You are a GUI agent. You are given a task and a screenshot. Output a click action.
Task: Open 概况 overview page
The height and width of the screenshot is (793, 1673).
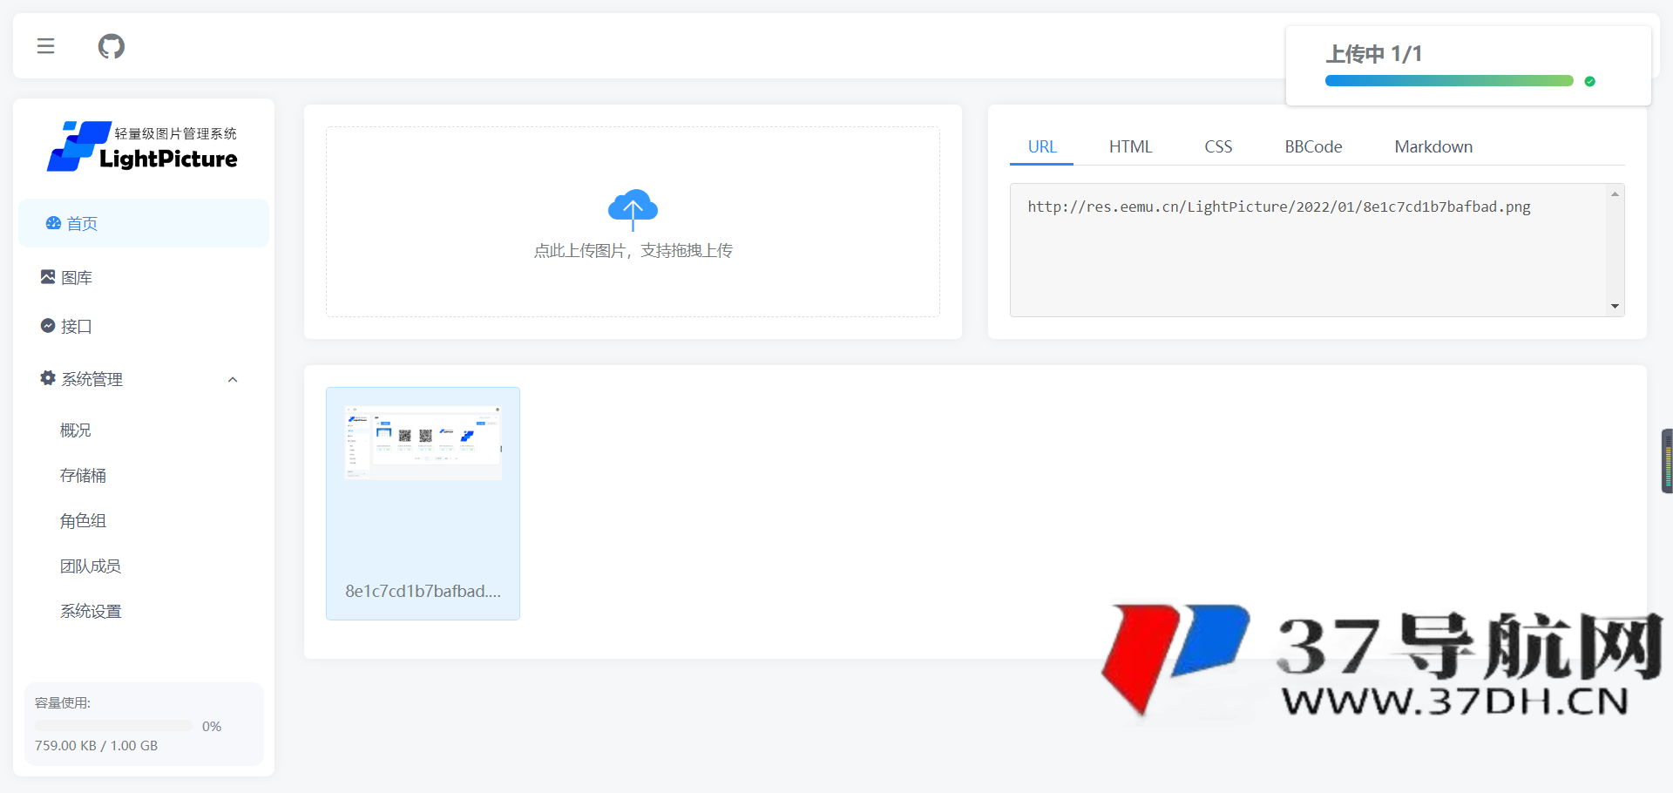point(75,430)
